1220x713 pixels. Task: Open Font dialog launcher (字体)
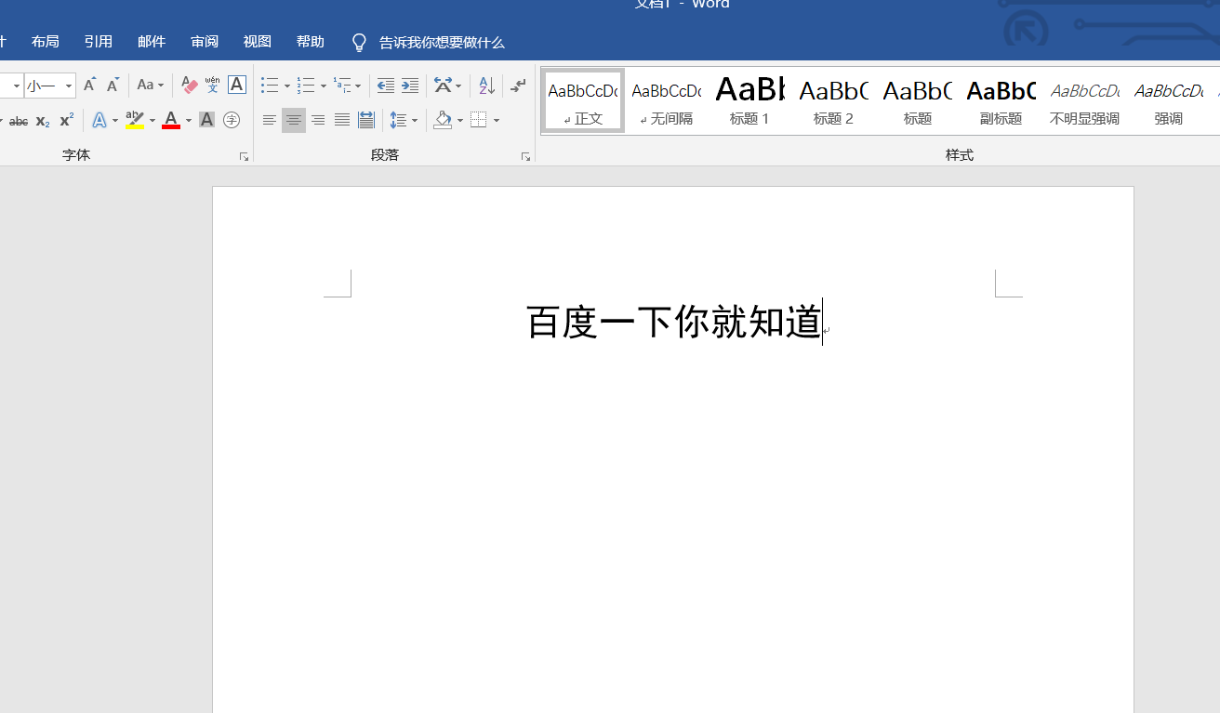(x=245, y=157)
